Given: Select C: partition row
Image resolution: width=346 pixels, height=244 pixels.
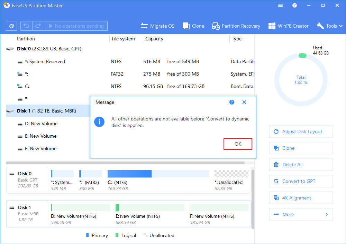Looking at the screenshot, I should (130, 86).
